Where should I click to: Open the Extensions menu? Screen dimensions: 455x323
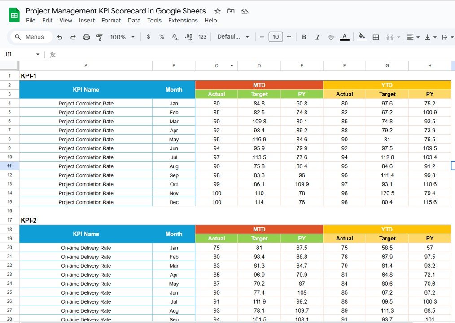(183, 20)
